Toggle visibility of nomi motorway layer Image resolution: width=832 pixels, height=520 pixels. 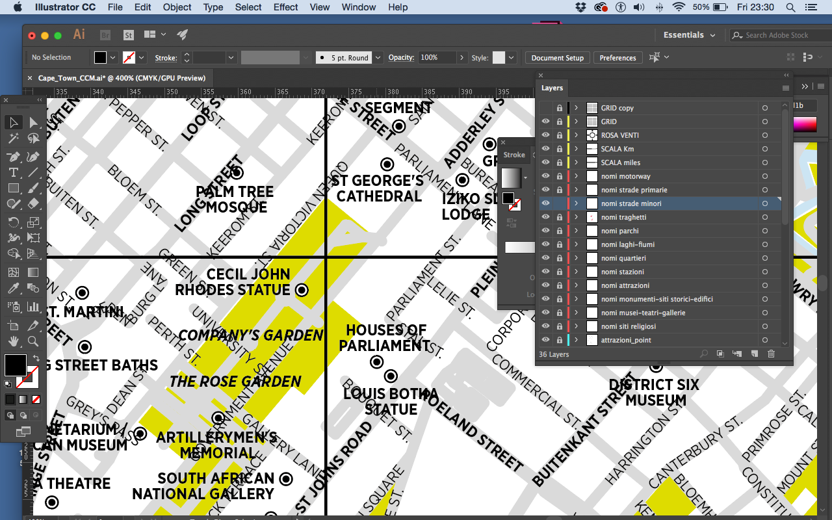[x=545, y=176]
